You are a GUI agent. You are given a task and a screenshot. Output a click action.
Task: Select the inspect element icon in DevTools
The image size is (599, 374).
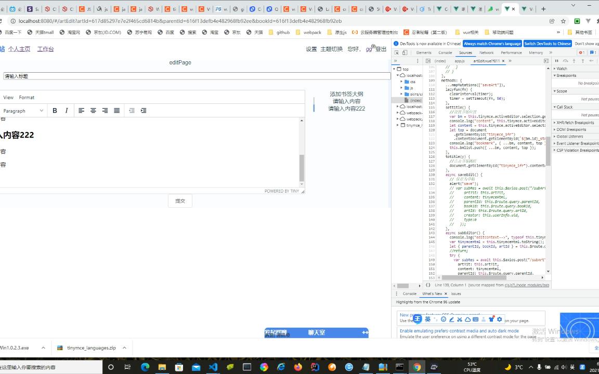click(396, 52)
